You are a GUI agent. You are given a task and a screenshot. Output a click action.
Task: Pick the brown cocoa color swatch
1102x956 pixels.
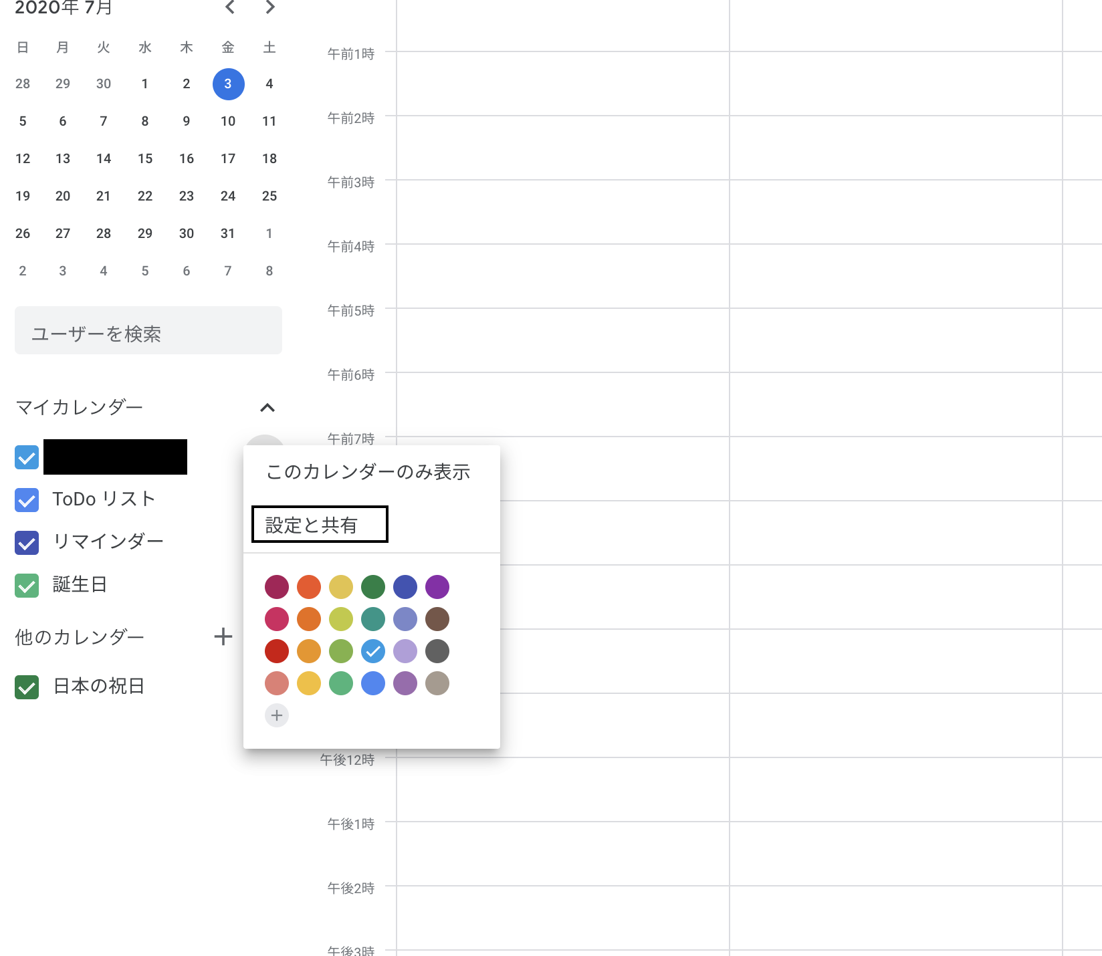pos(437,619)
